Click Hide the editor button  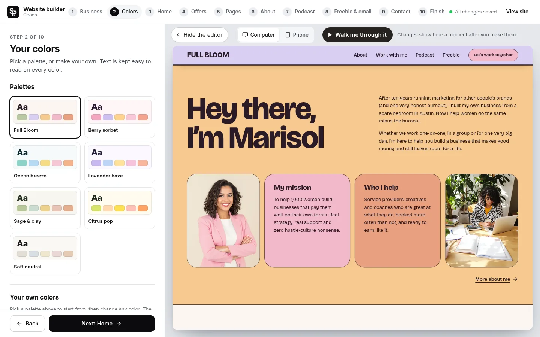click(x=199, y=35)
